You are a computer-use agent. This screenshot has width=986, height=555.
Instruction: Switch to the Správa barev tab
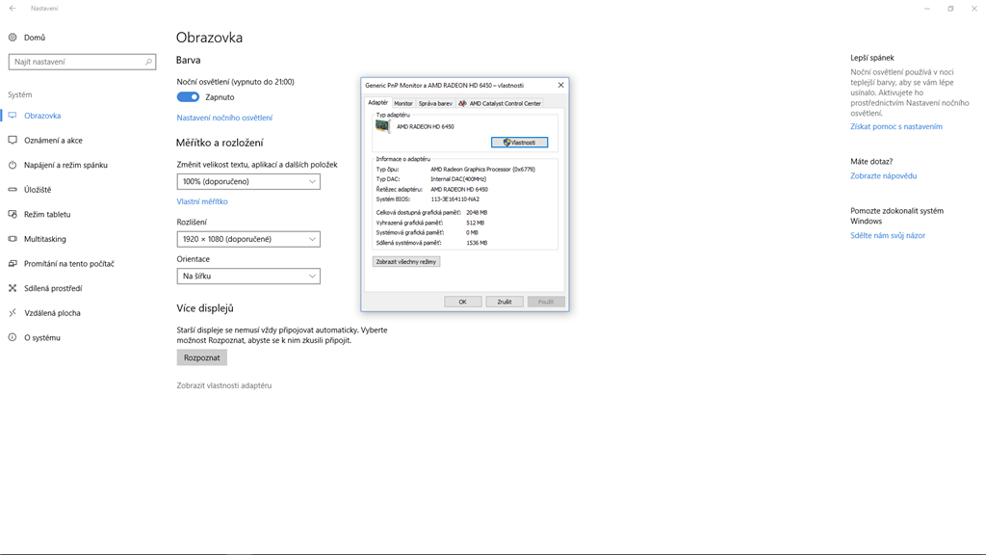coord(435,103)
